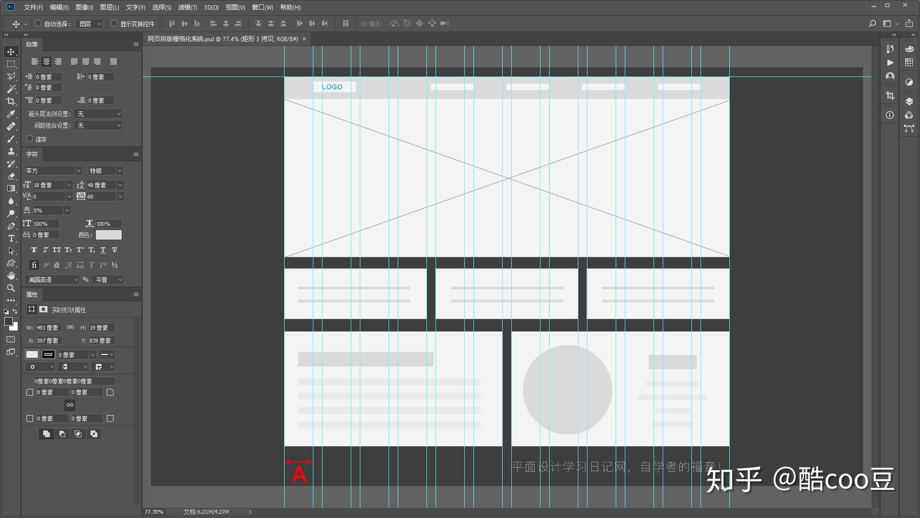The width and height of the screenshot is (920, 518).
Task: Open the 苹方 font family dropdown
Action: pyautogui.click(x=53, y=171)
